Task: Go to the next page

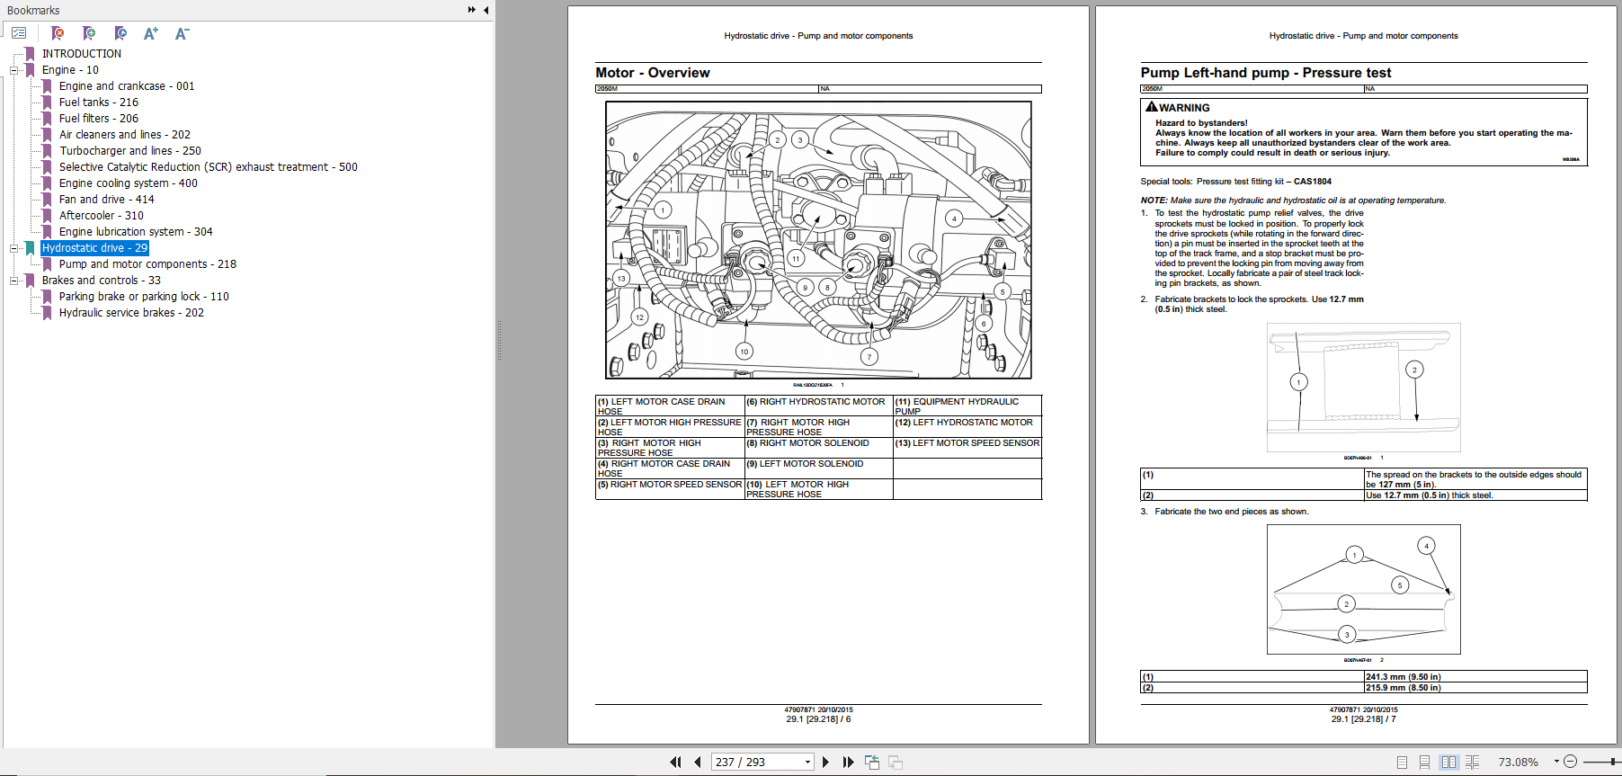Action: (x=825, y=762)
